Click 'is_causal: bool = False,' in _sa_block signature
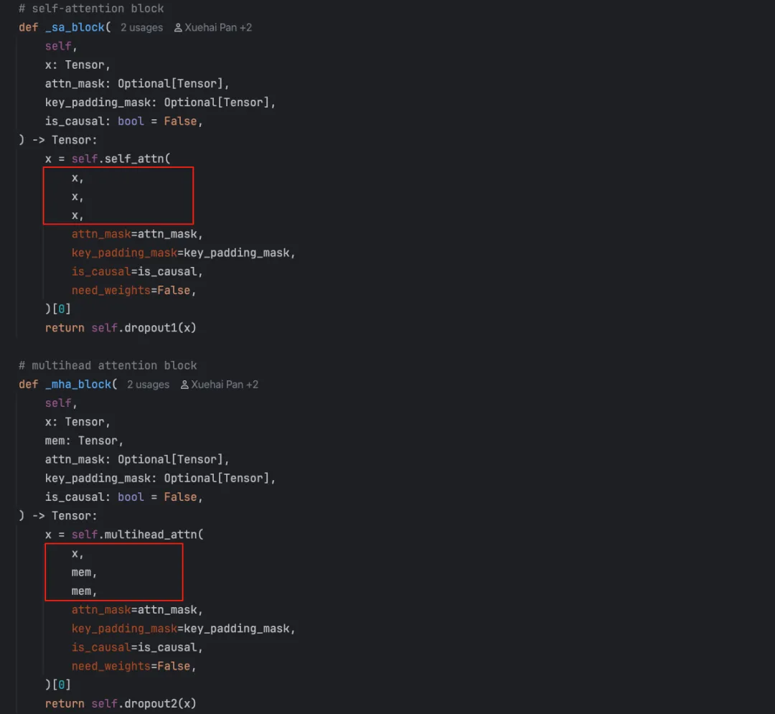 tap(124, 121)
